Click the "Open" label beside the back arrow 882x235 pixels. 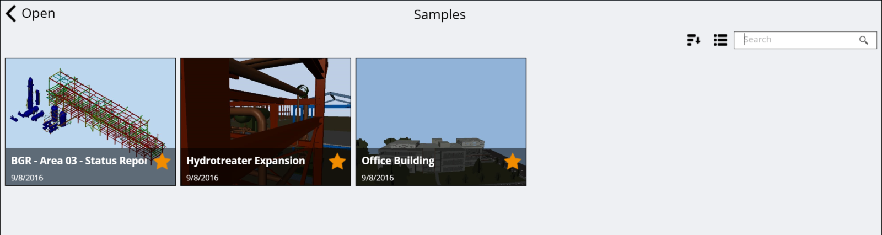(x=39, y=13)
